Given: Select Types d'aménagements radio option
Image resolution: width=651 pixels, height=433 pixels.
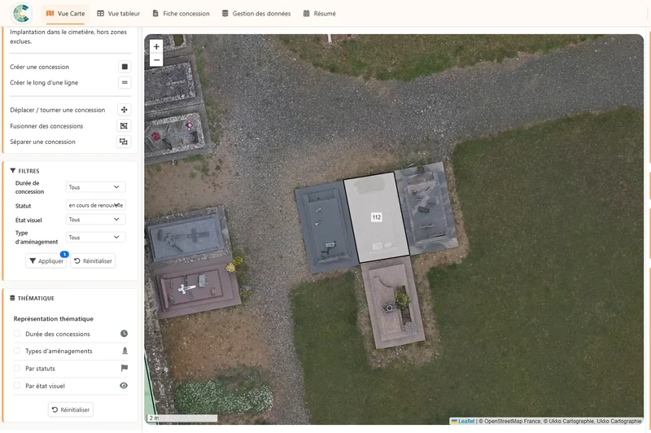Looking at the screenshot, I should (x=16, y=351).
